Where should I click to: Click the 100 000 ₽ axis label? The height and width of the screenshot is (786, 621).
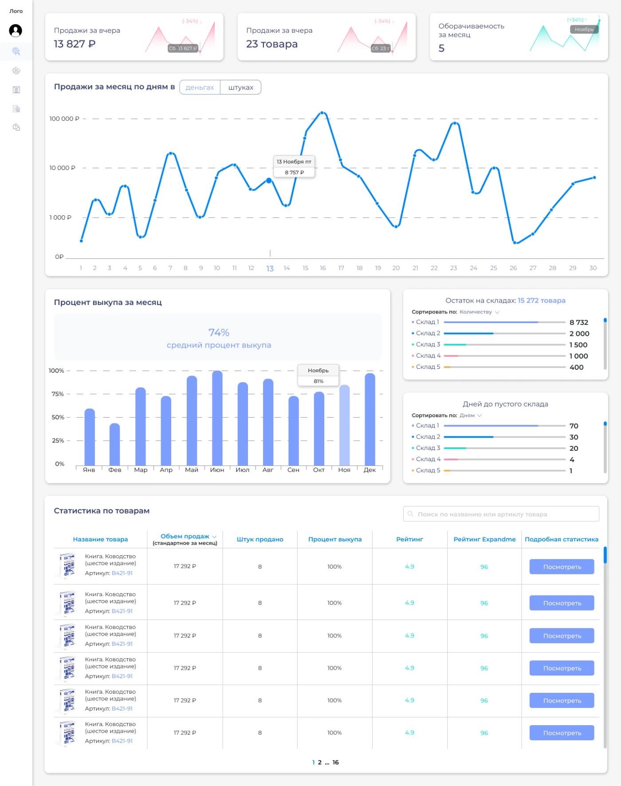pos(64,119)
